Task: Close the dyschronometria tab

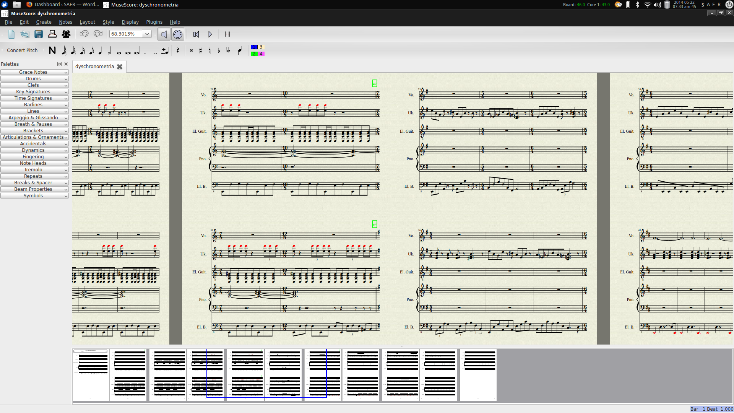Action: [x=120, y=67]
